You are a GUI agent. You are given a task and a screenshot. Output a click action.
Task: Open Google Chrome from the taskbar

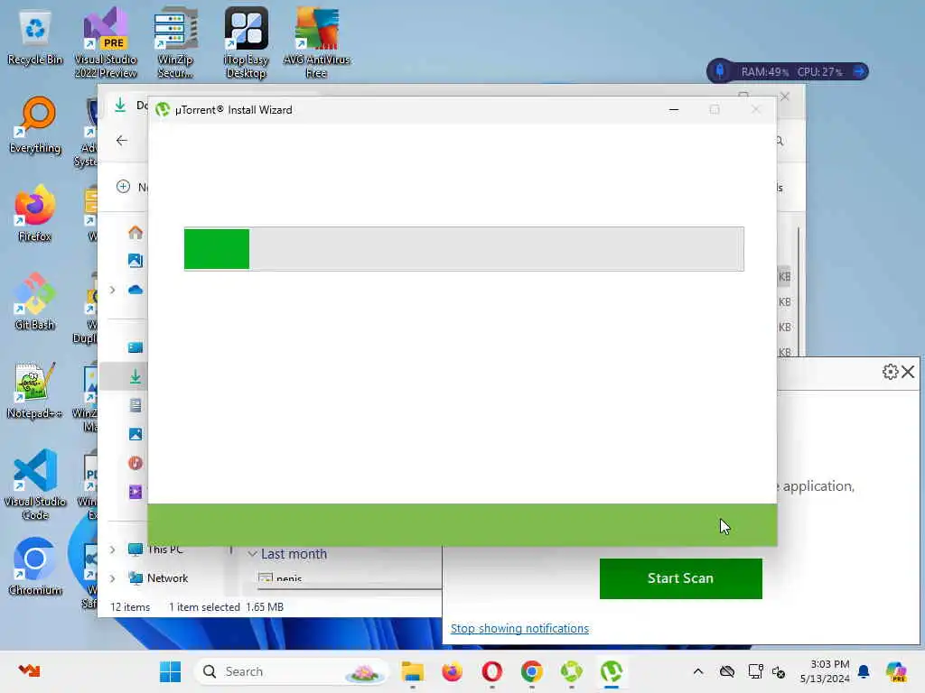531,671
